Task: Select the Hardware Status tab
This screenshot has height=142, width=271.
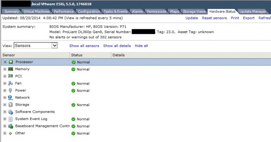Action: 222,12
